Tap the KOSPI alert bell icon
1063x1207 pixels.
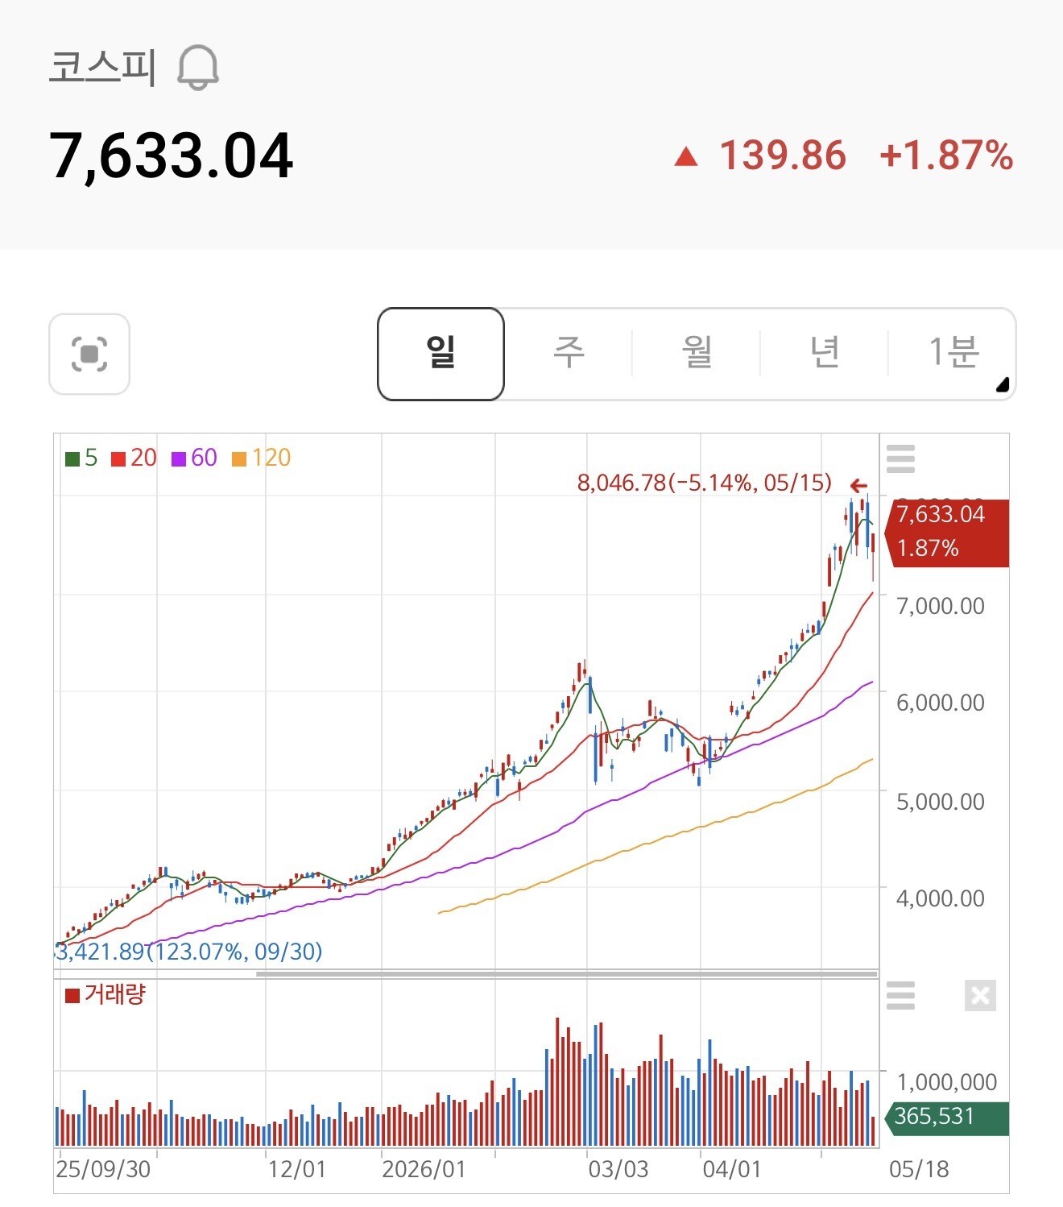(x=198, y=68)
